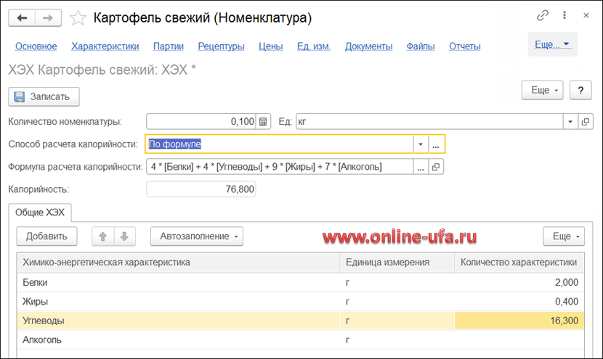Select the Белки table row
Viewport: 603px width, 359px height.
coord(178,283)
